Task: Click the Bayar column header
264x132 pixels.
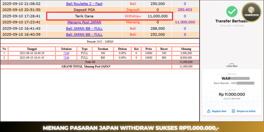Action: pyautogui.click(x=164, y=49)
